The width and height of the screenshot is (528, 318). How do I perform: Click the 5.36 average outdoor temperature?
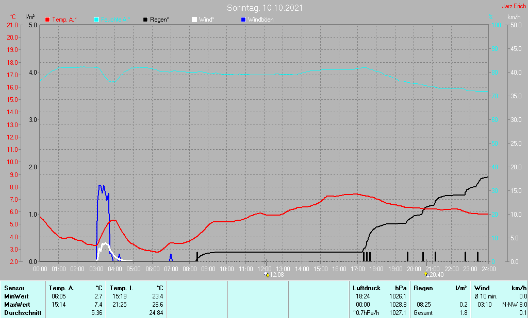[x=97, y=313]
